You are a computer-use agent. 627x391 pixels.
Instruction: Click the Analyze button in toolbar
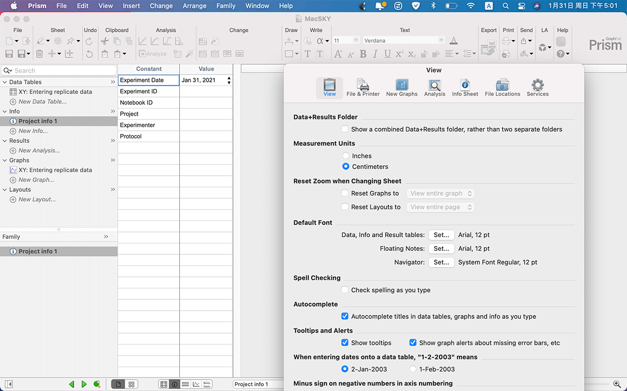153,54
